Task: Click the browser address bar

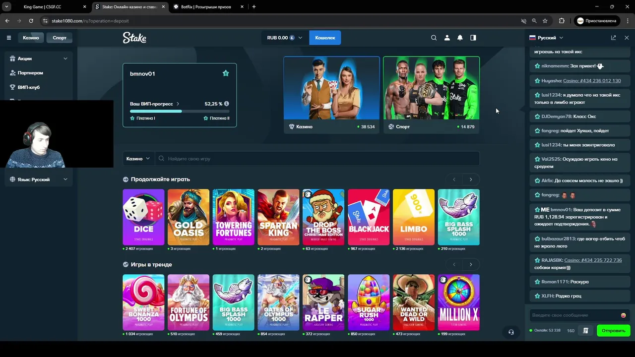Action: tap(278, 21)
